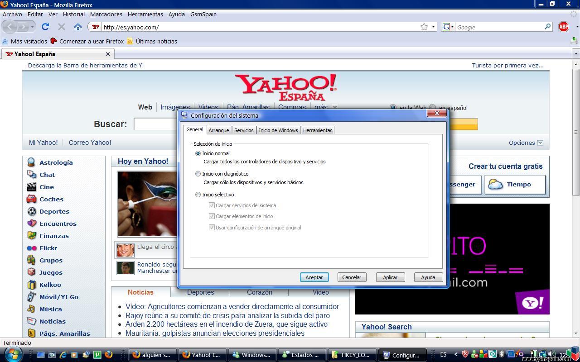Click the bookmark star in address bar
Screen dimensions: 580x362
(424, 27)
